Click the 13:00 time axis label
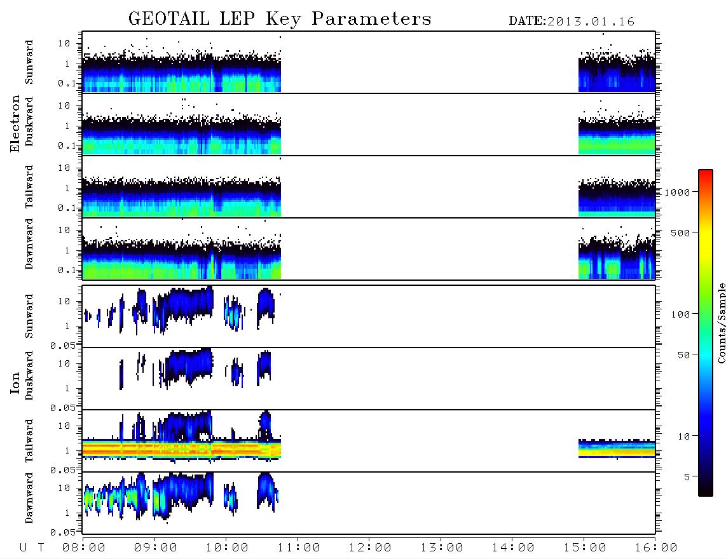 tap(442, 548)
